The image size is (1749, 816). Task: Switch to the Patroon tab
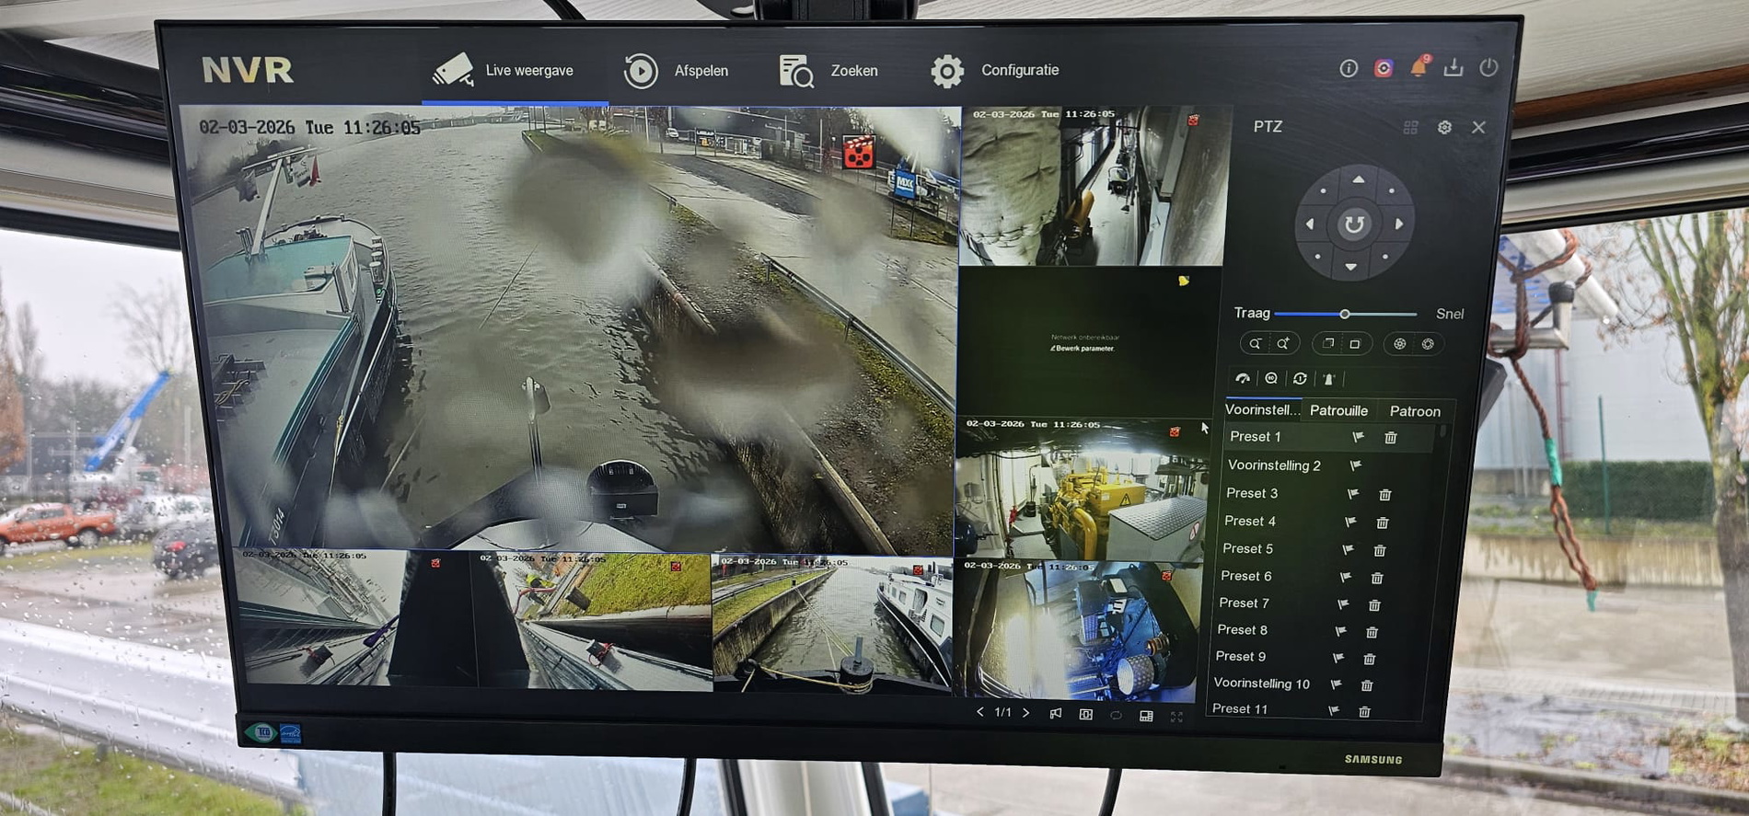[1415, 411]
